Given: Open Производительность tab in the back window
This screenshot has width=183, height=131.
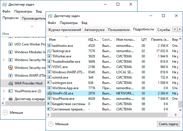Looking at the screenshot, I should pos(34,18).
